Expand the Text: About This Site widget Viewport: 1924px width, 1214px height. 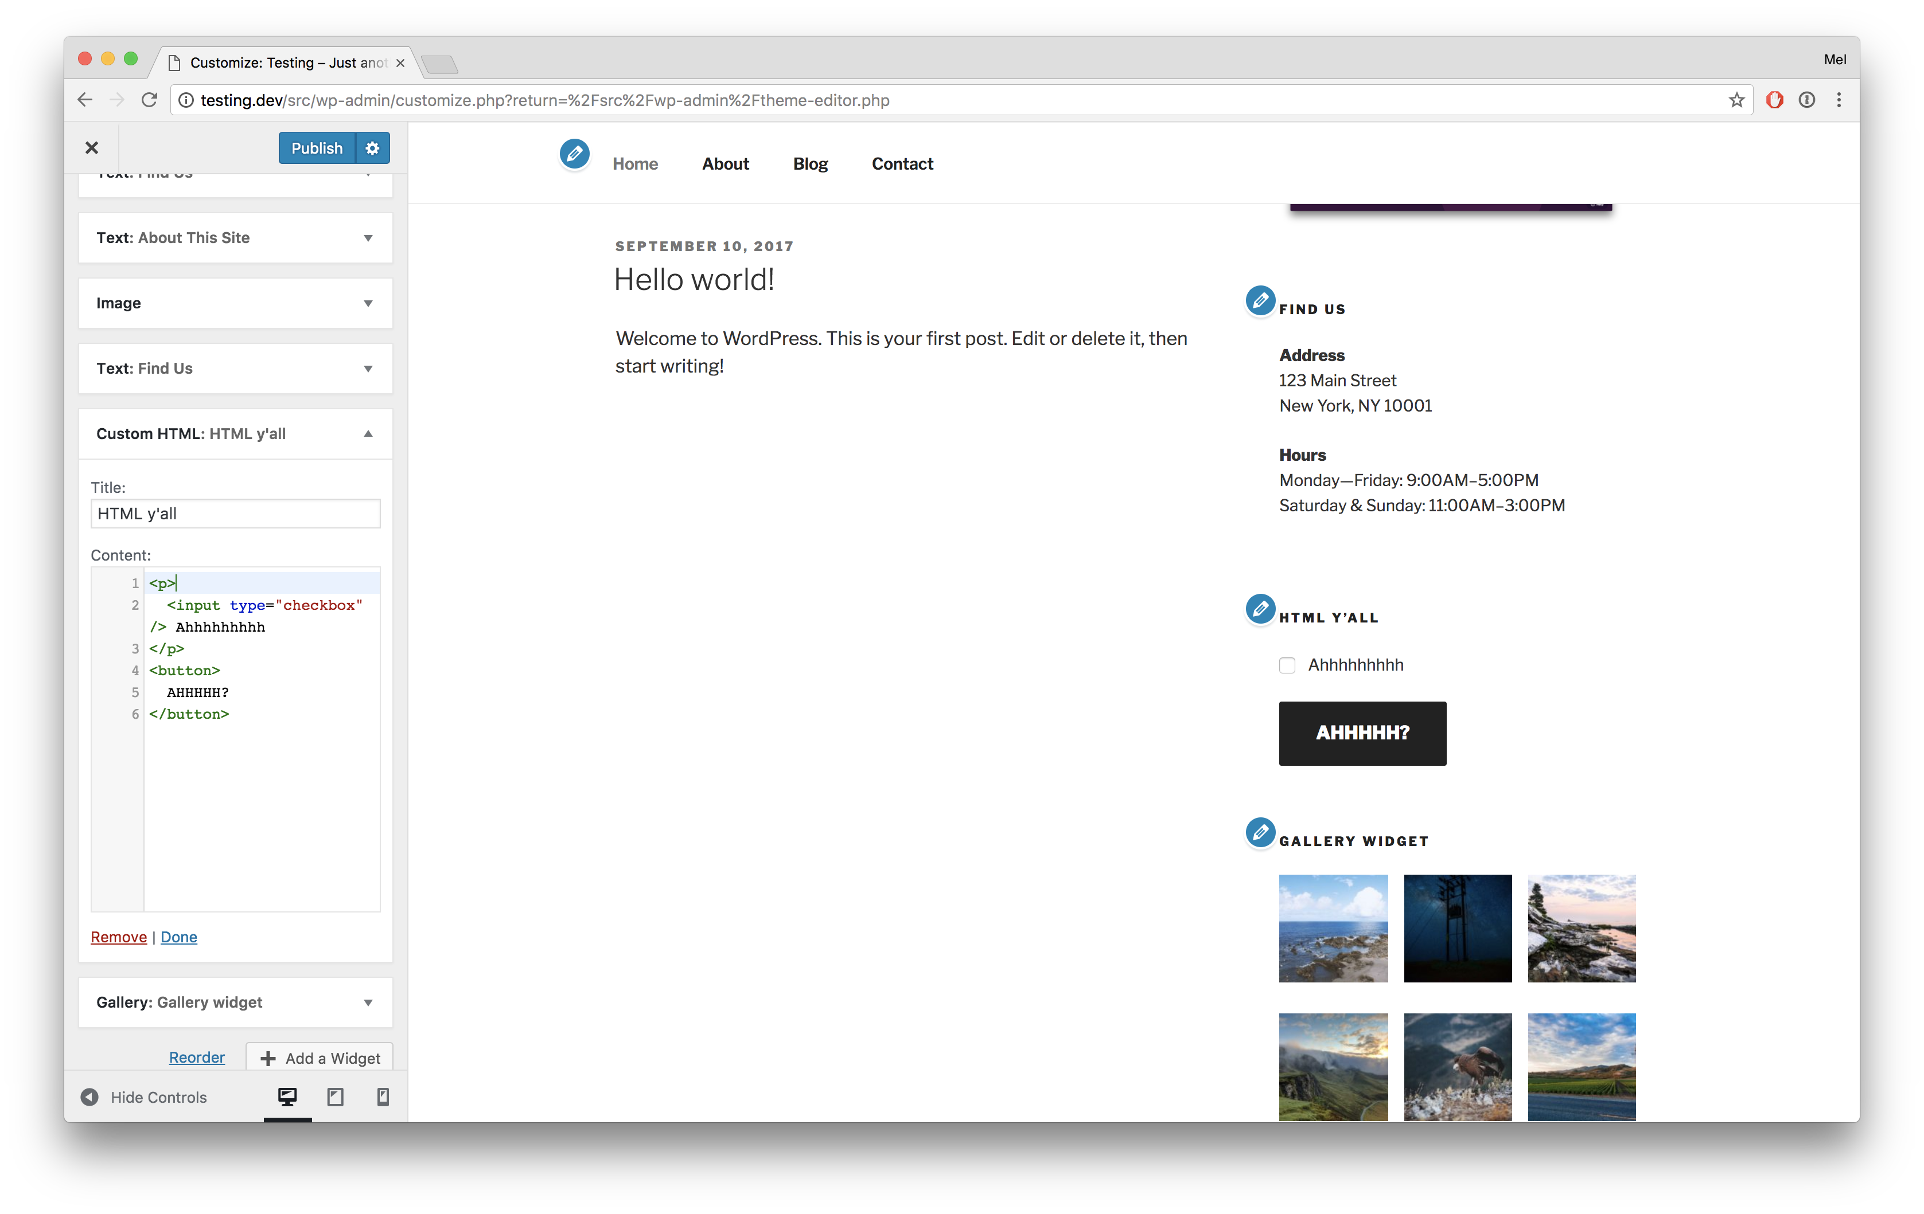pos(235,238)
